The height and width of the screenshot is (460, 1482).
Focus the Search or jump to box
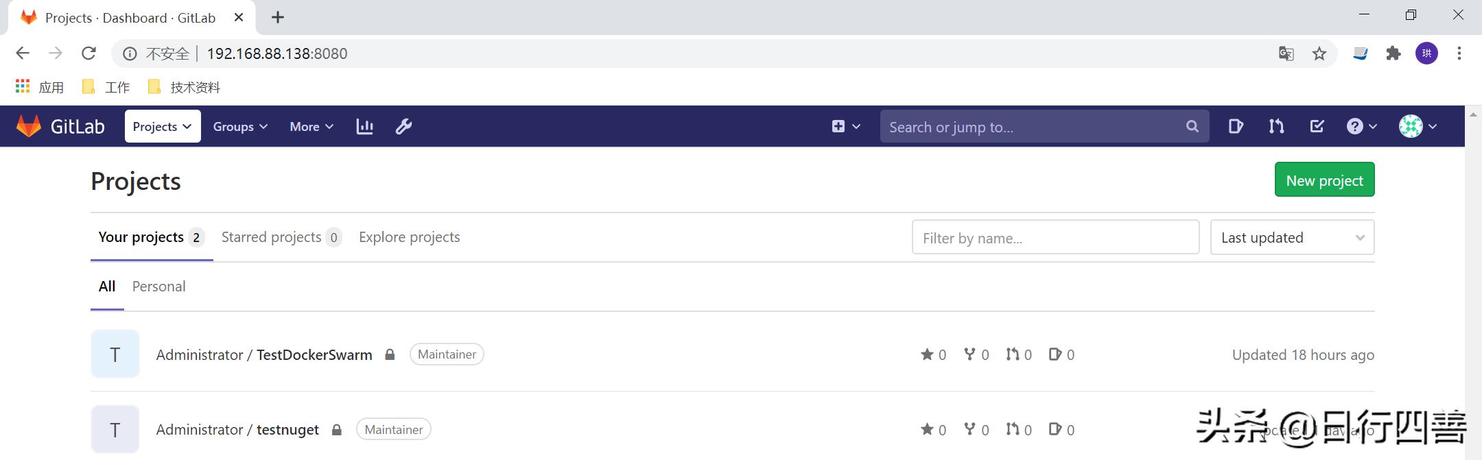(x=1033, y=127)
